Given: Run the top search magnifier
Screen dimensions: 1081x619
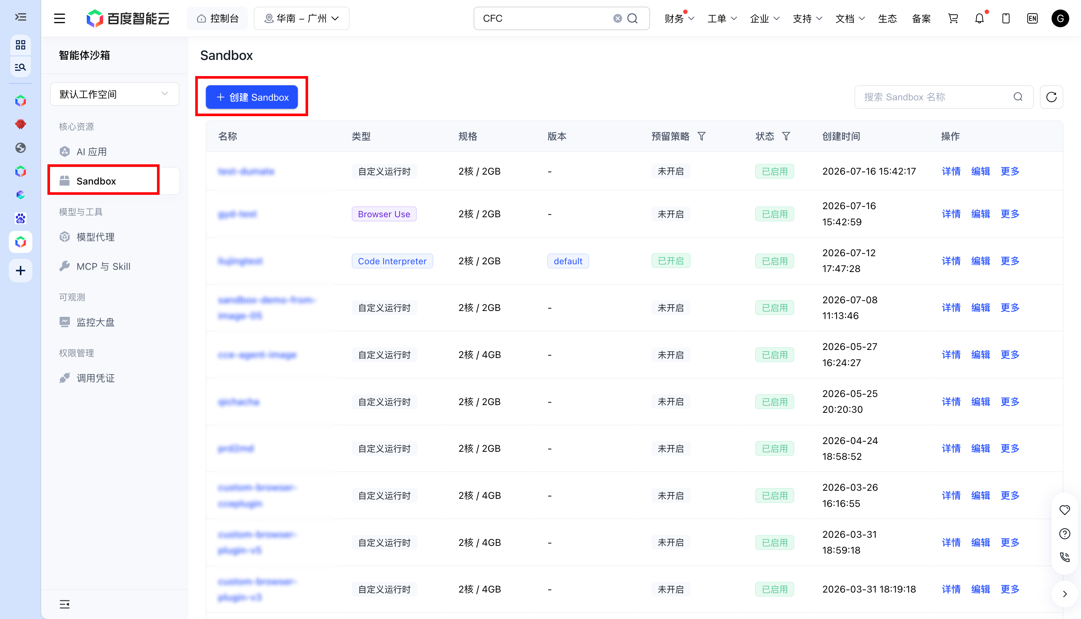Looking at the screenshot, I should (x=633, y=18).
